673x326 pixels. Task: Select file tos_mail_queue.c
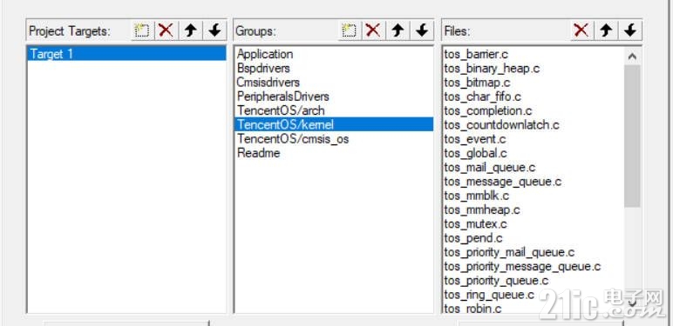490,167
